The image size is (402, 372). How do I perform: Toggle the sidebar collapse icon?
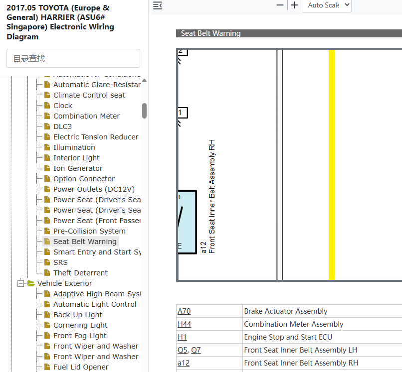(158, 5)
